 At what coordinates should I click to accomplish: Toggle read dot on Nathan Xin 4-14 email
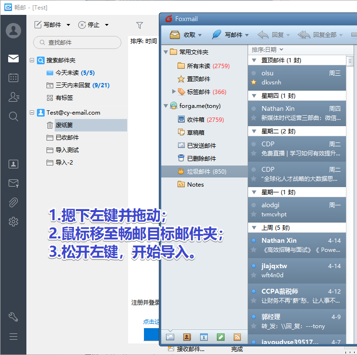[253, 240]
